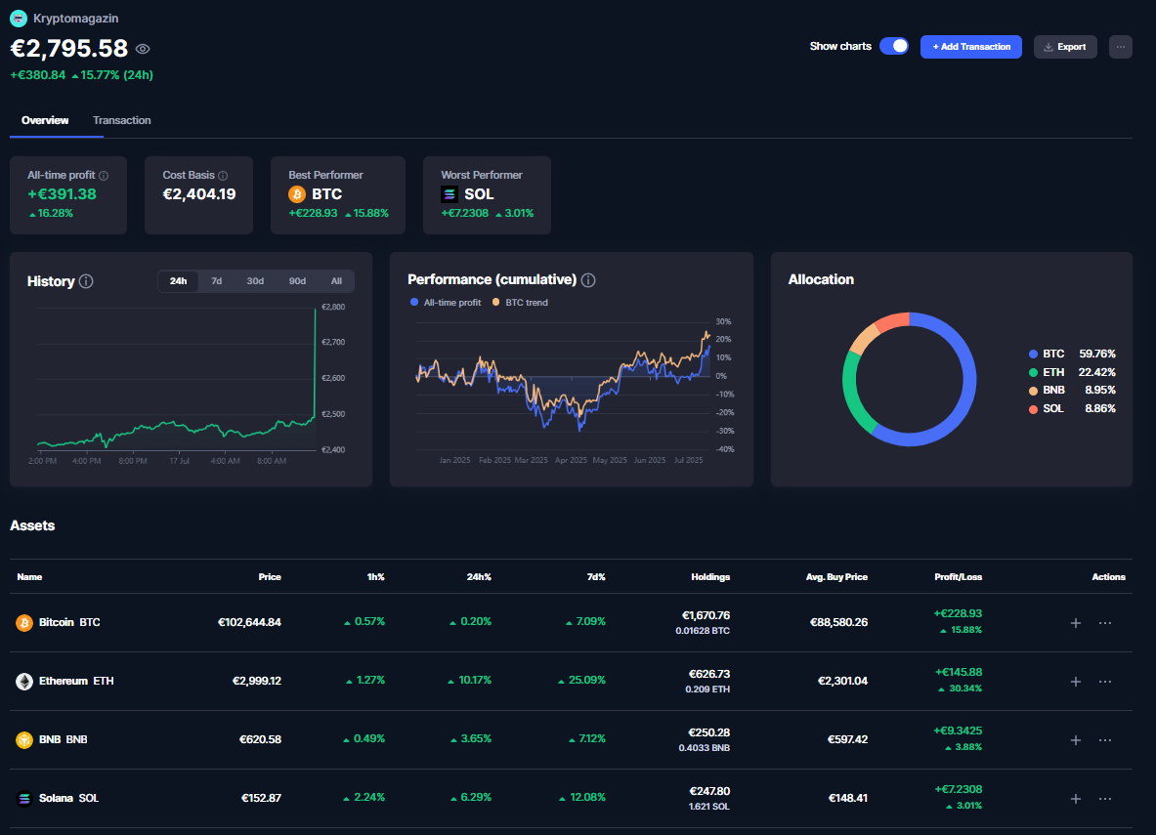1156x835 pixels.
Task: Click the Export button
Action: tap(1065, 46)
